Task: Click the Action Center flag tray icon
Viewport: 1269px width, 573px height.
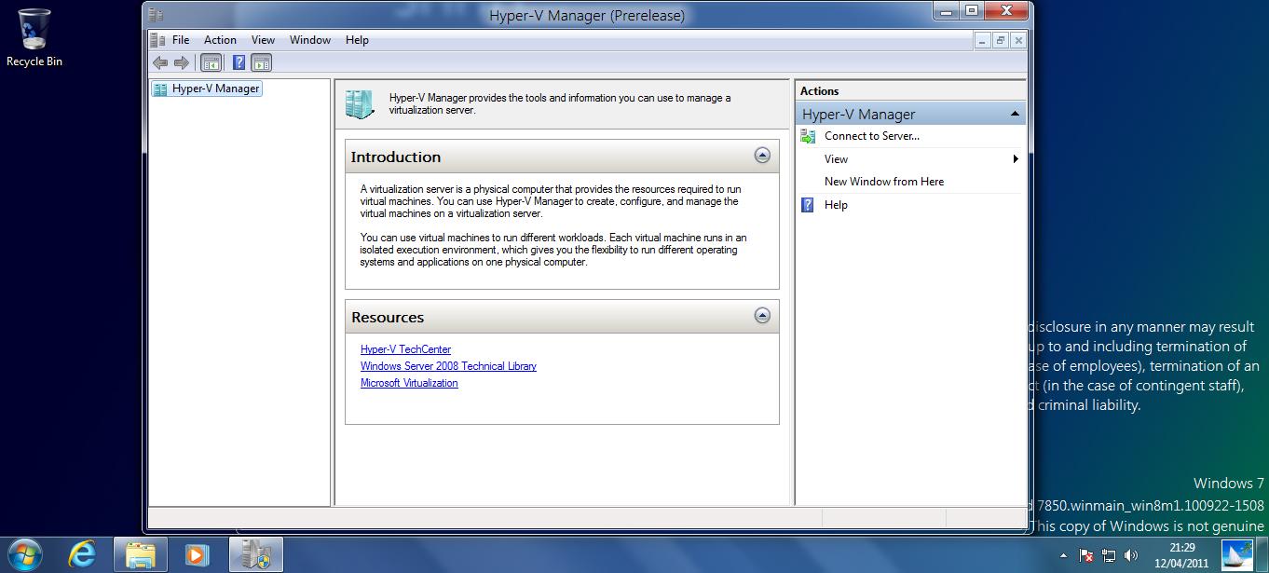Action: 1086,555
